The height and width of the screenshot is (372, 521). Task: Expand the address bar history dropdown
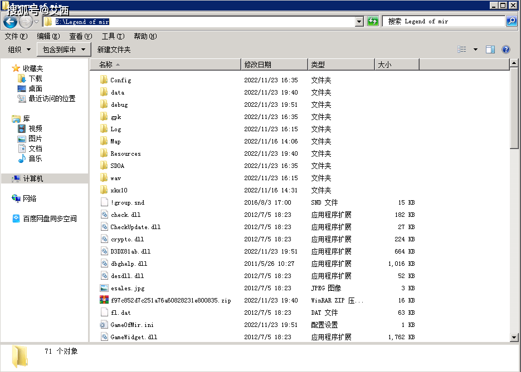(x=359, y=22)
